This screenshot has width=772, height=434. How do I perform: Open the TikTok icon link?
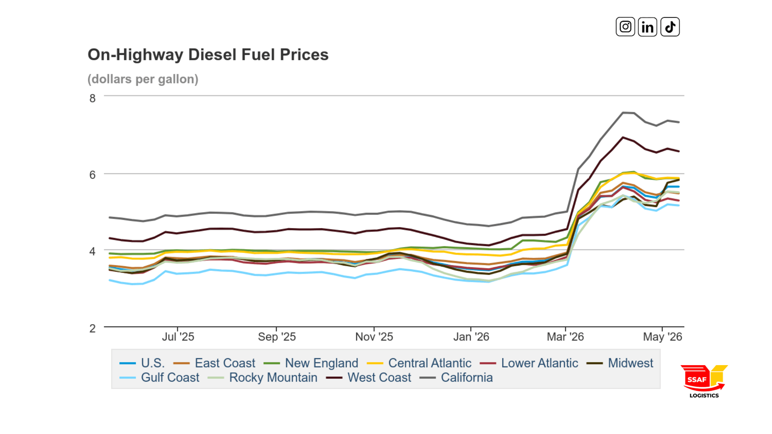click(x=670, y=27)
